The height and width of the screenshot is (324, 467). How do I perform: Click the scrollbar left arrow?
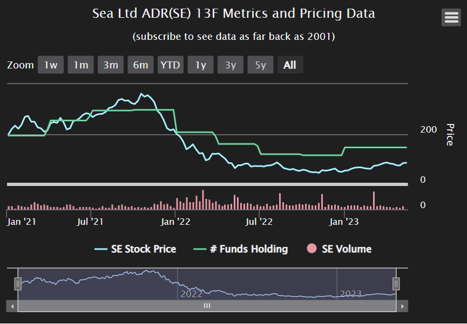(12, 306)
